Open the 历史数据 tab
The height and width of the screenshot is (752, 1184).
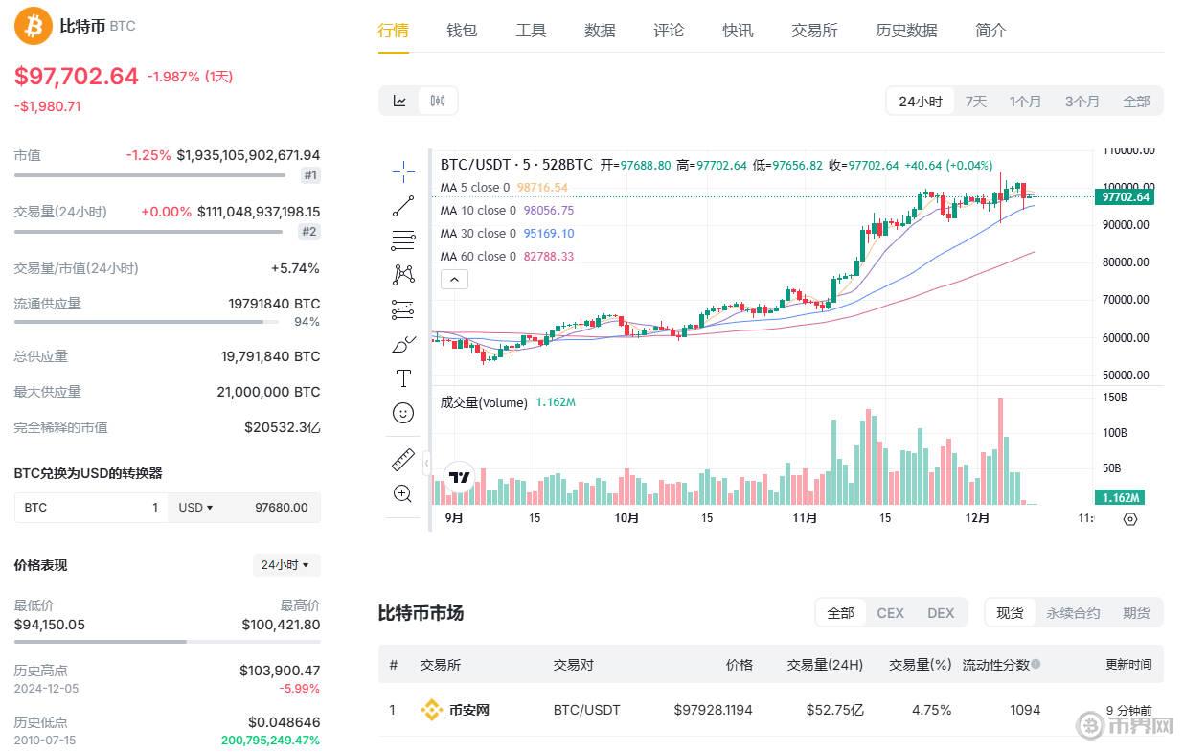[x=906, y=31]
